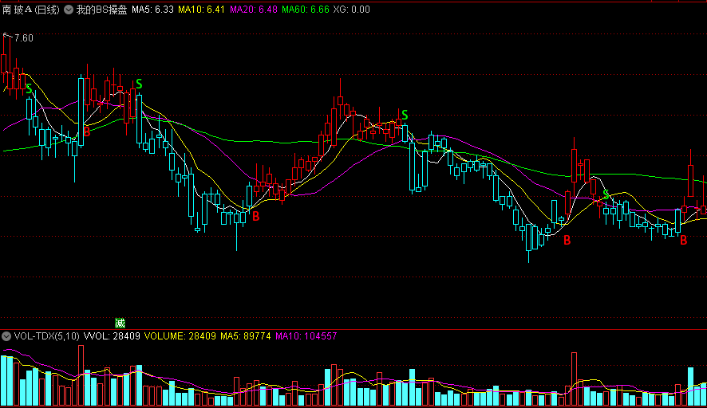
Task: Click the volume MA10: 104557 label
Action: coord(306,336)
